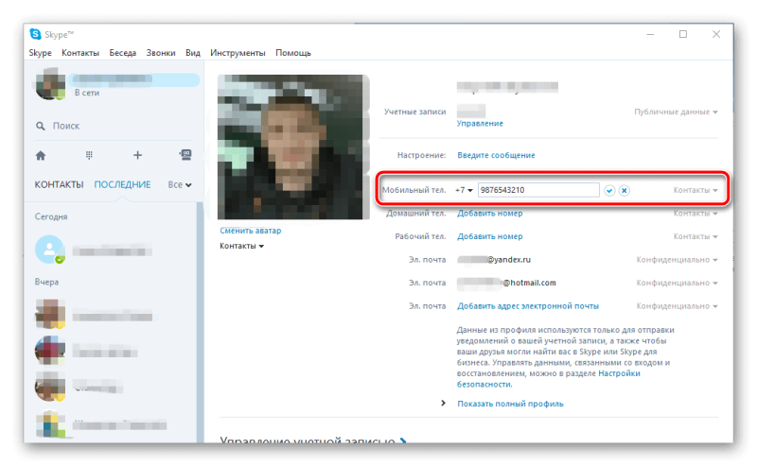Click the @hotmail.com email address
The width and height of the screenshot is (757, 466).
click(x=529, y=283)
